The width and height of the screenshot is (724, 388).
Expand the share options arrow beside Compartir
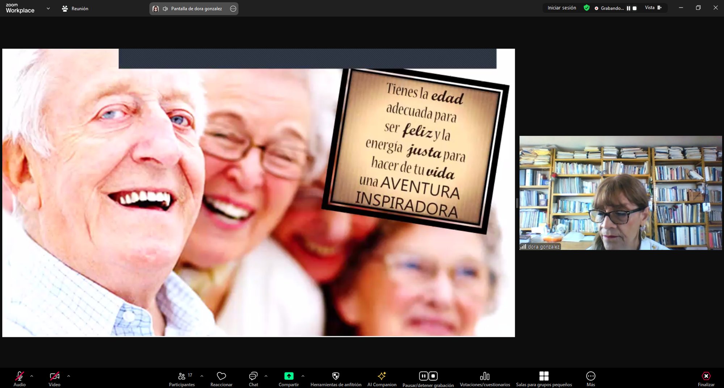pos(303,376)
